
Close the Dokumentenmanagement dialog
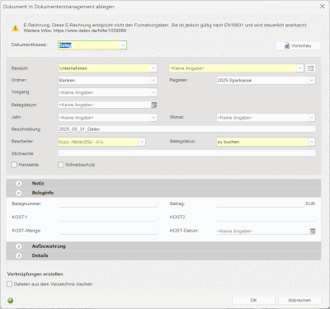pyautogui.click(x=323, y=7)
